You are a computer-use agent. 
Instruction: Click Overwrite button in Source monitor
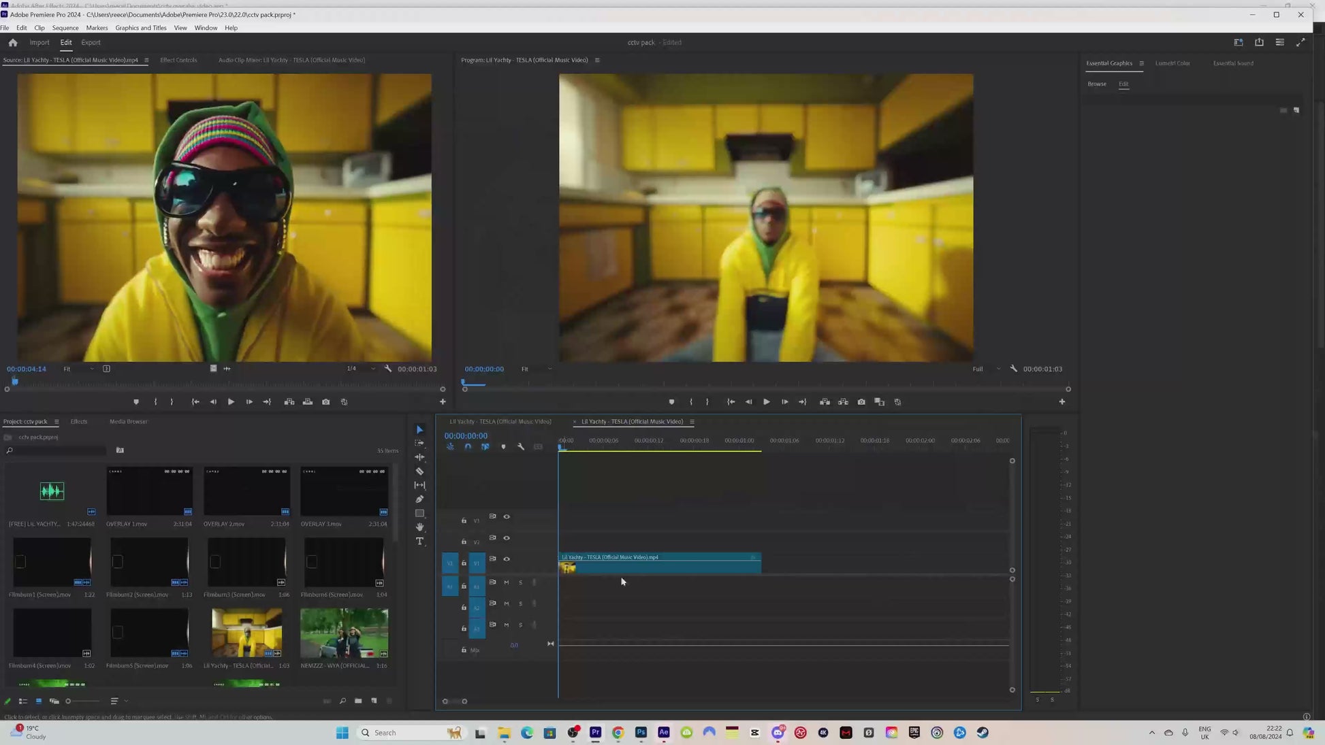(x=308, y=402)
